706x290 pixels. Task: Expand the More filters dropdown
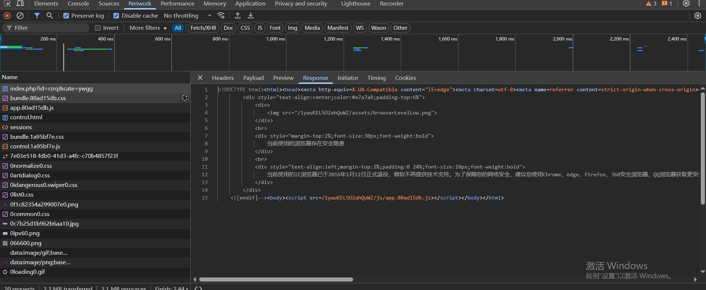(148, 28)
